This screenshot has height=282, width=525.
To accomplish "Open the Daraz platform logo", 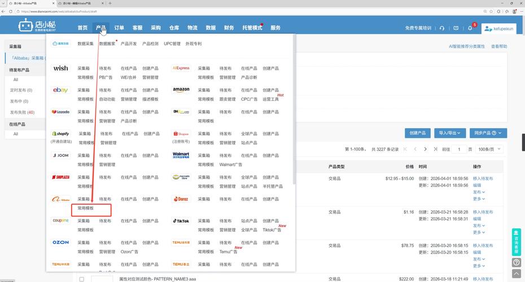I will [181, 199].
